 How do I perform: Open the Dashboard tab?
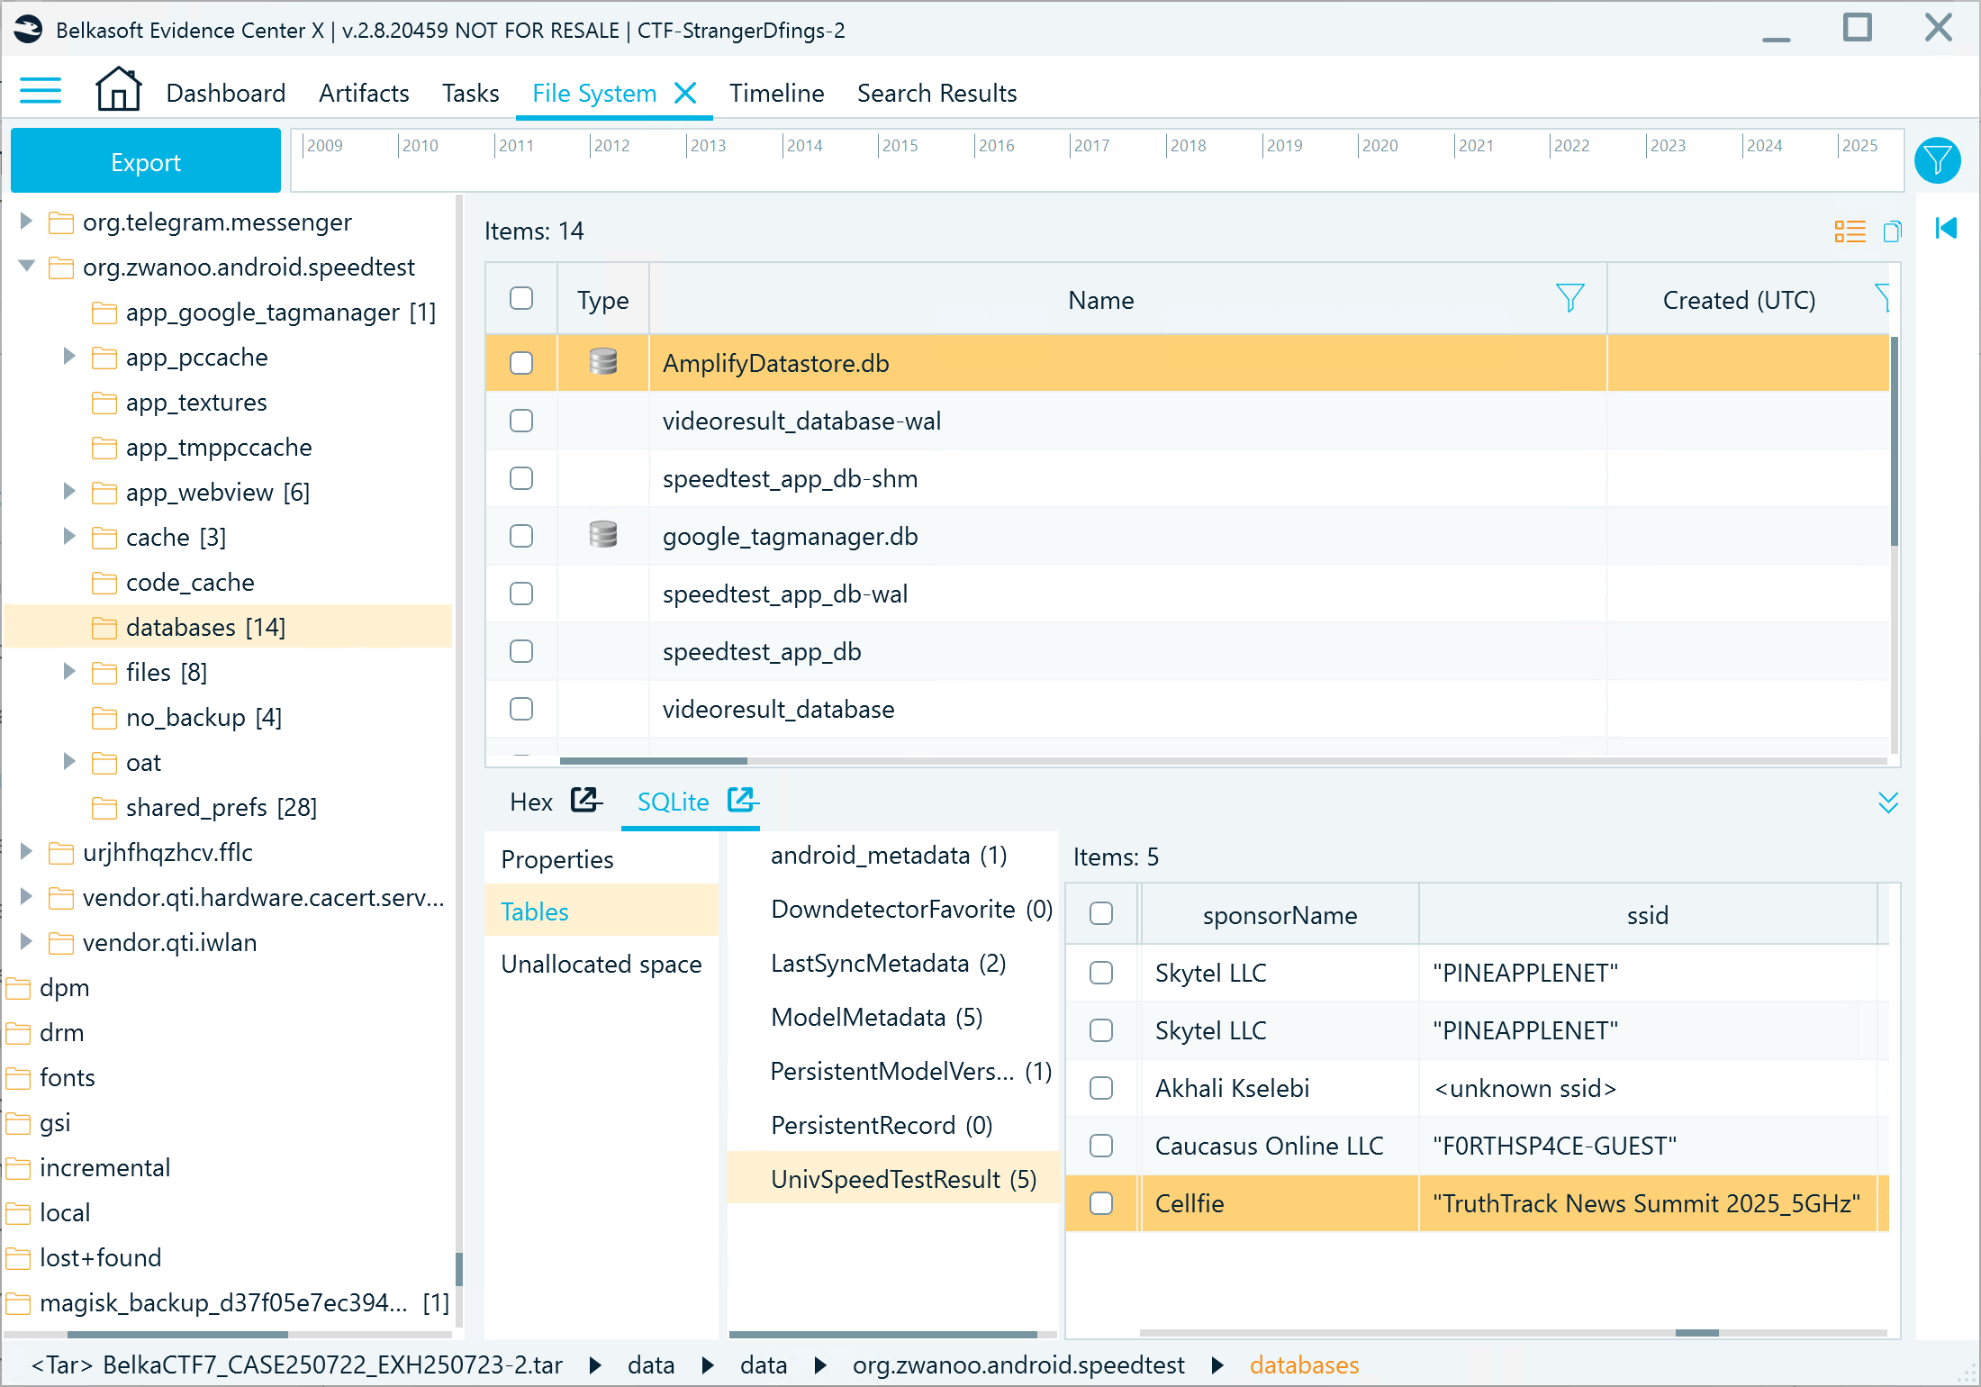pos(226,93)
